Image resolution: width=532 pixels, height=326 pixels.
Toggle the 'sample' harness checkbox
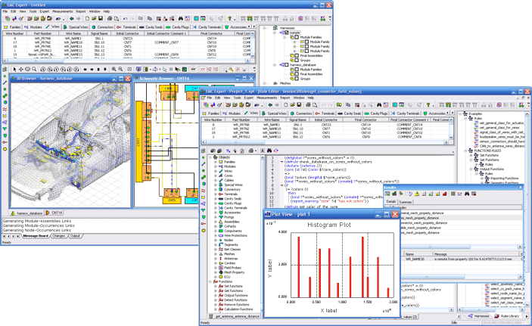tap(287, 33)
